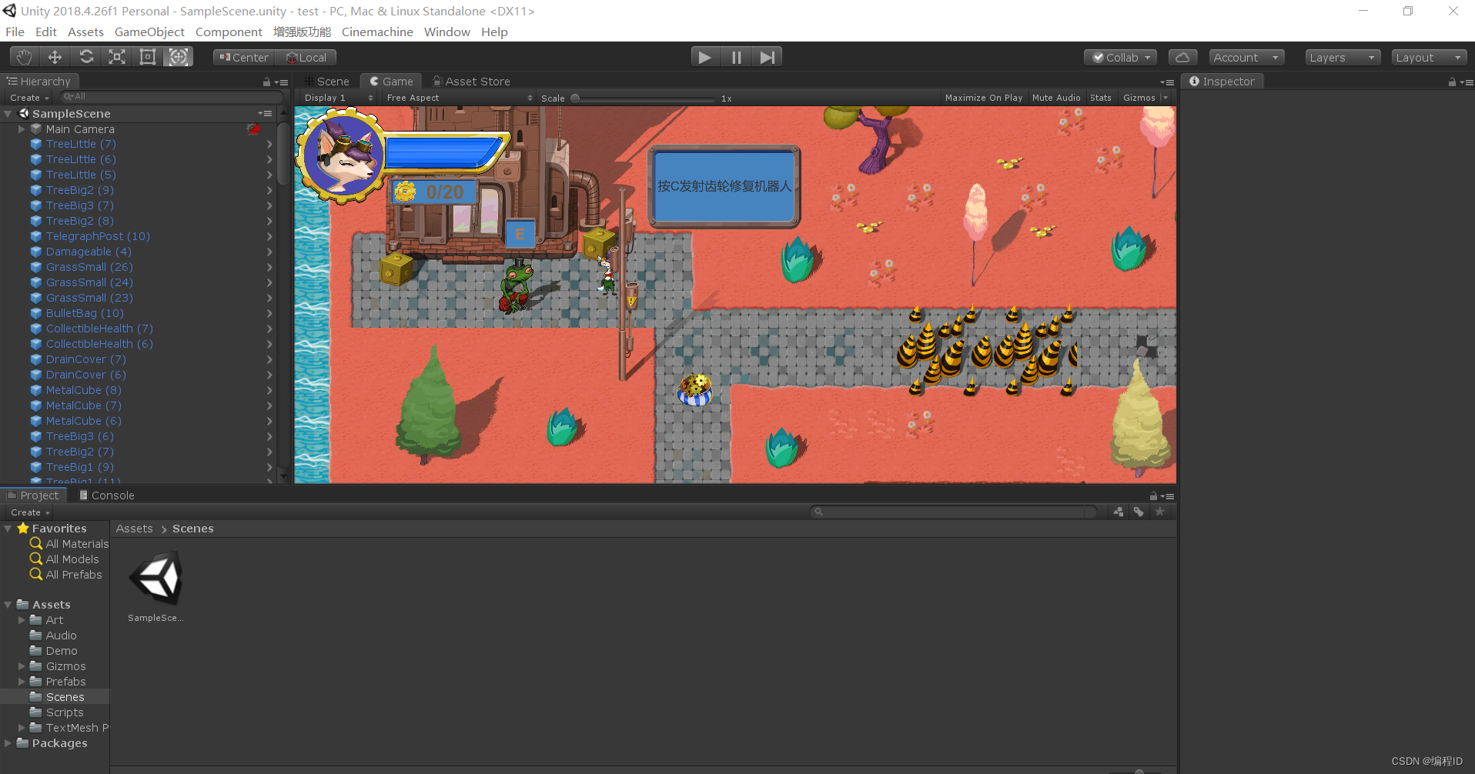Click the search-by-type filter icon
The height and width of the screenshot is (774, 1475).
pyautogui.click(x=1118, y=512)
